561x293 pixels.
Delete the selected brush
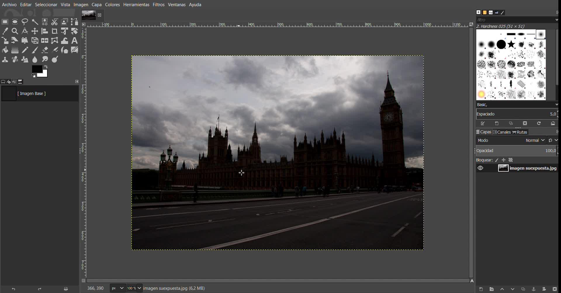coord(525,123)
